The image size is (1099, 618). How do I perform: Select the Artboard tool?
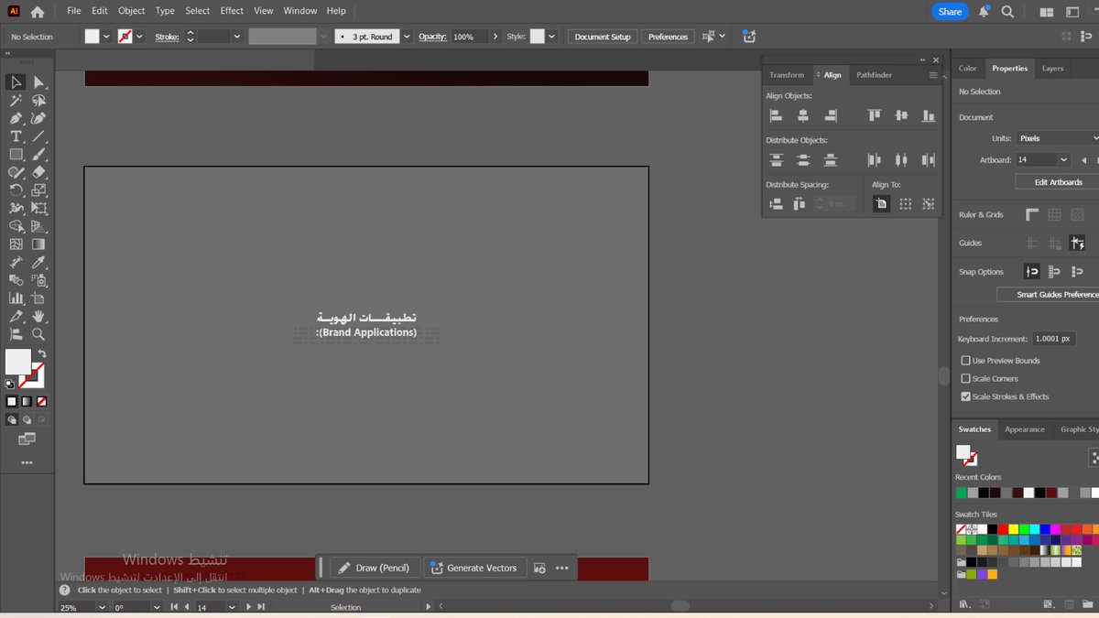[x=38, y=298]
